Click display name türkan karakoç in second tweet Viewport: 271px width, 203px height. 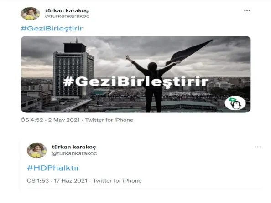point(74,147)
